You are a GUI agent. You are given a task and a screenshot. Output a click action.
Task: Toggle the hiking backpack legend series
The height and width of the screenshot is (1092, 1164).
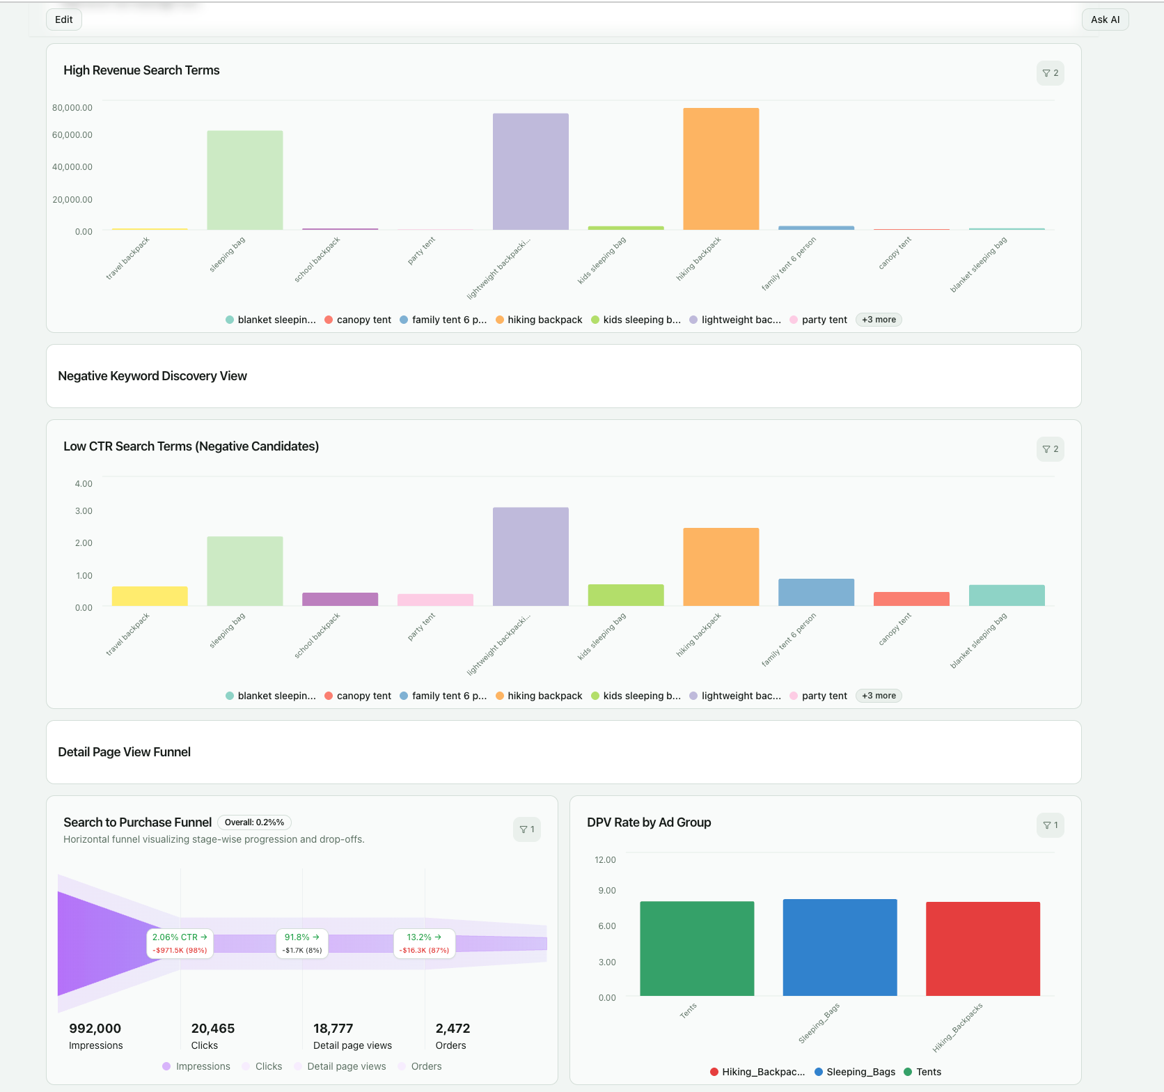[540, 320]
